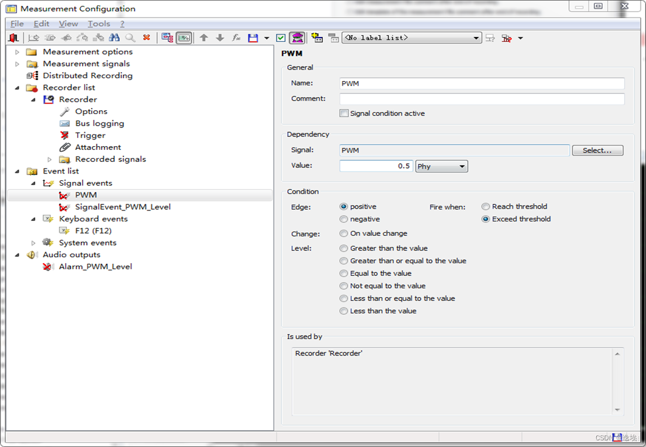
Task: Click the red label filter icon
Action: tap(506, 38)
